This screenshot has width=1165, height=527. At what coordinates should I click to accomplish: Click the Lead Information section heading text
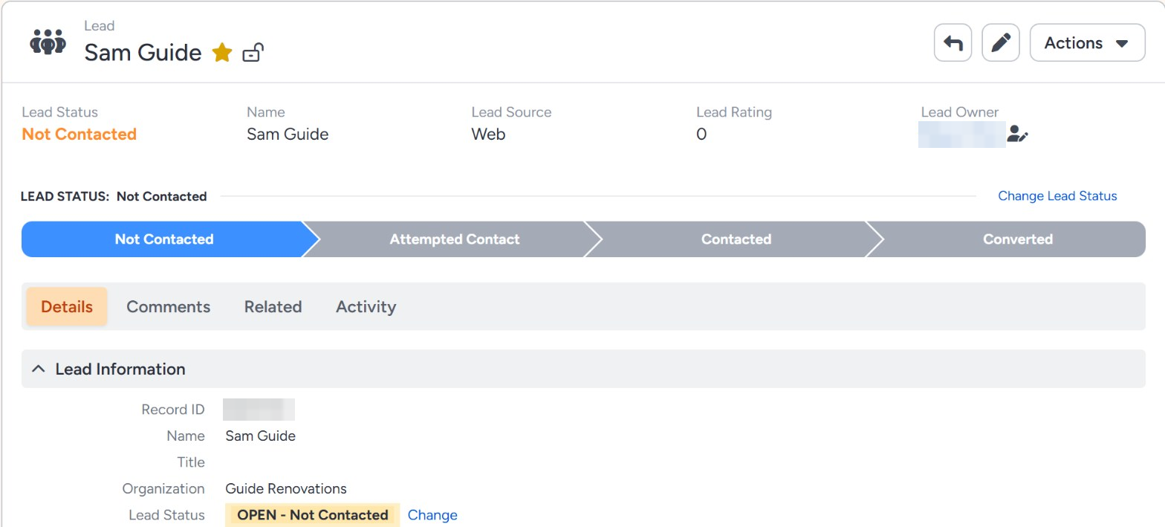tap(120, 369)
